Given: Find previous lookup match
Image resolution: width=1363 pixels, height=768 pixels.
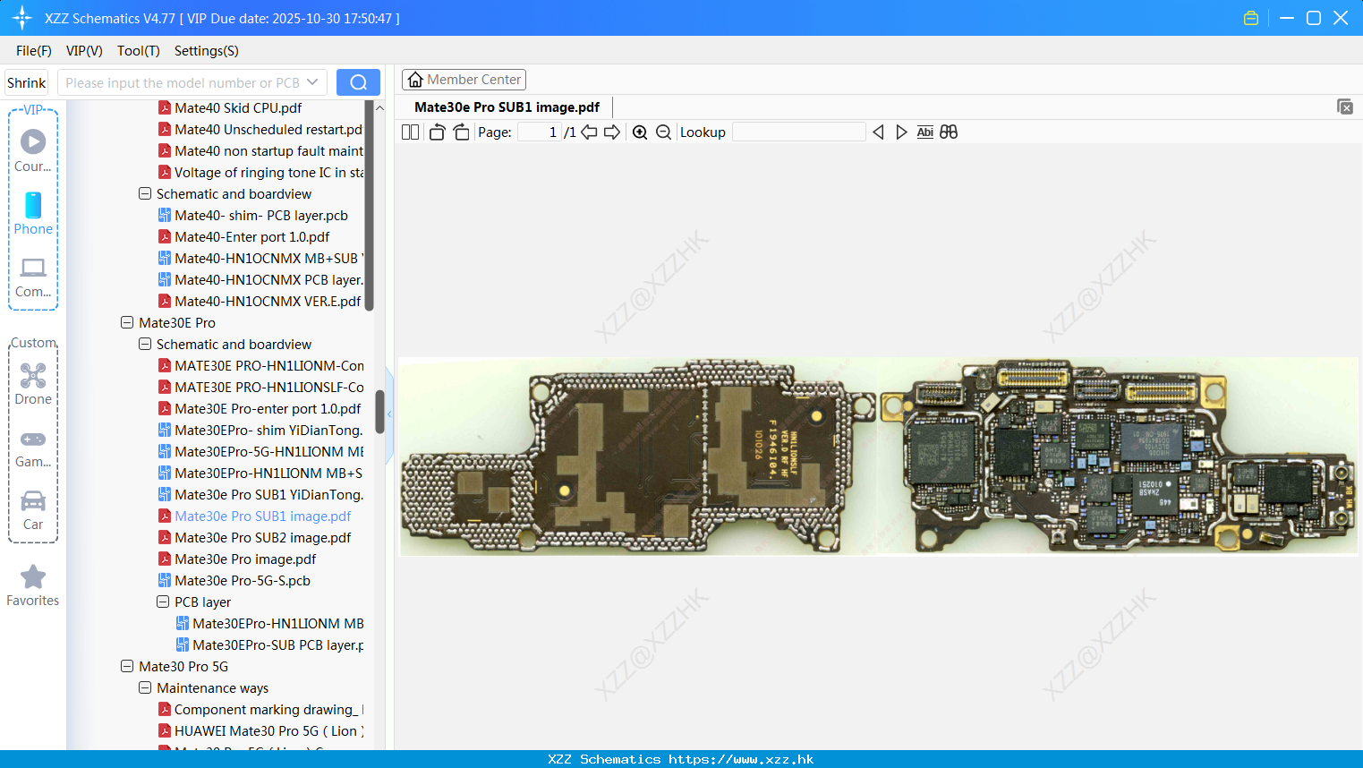Looking at the screenshot, I should pos(878,132).
